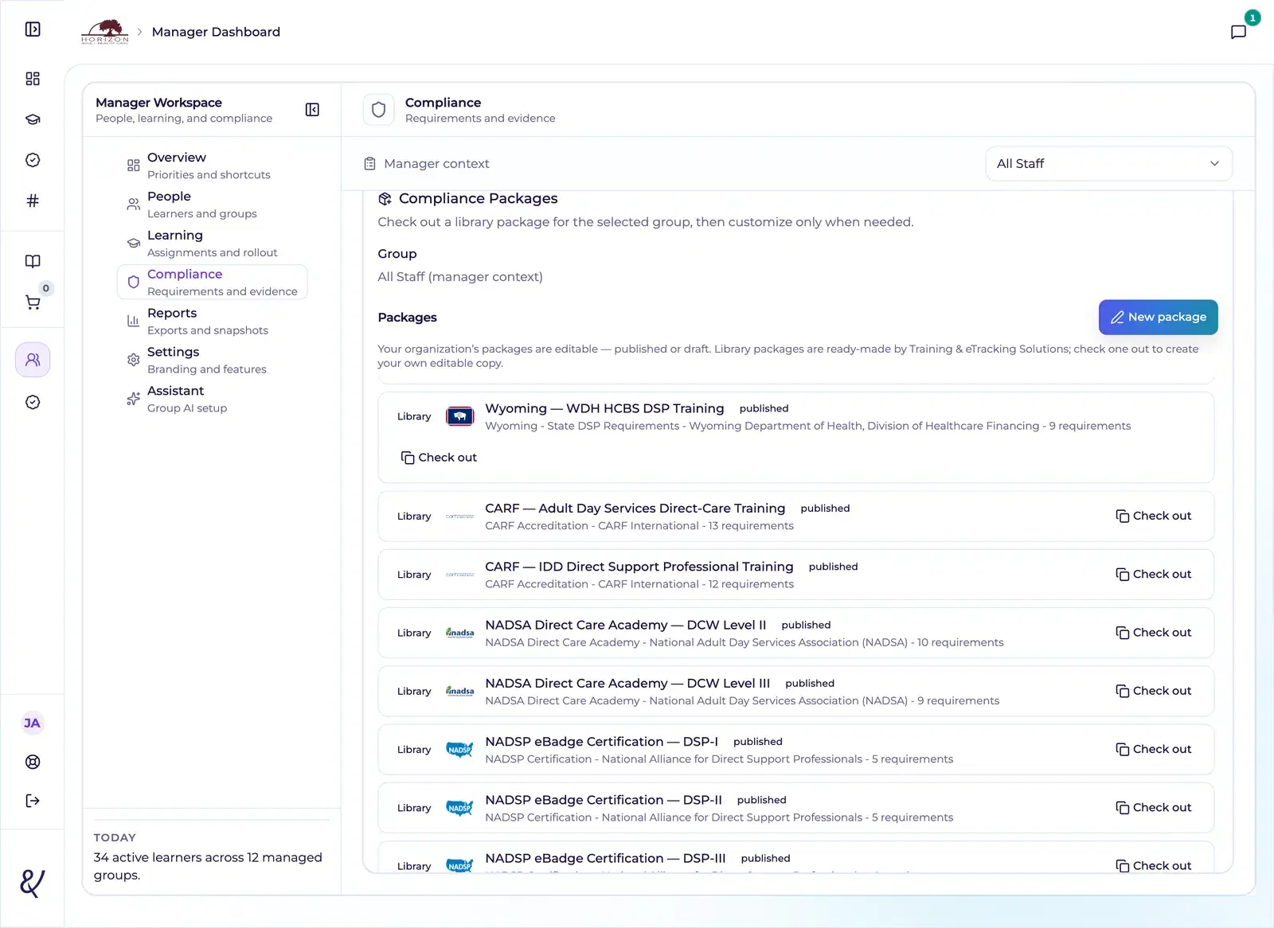
Task: Check out NADSP eBadge DSP-I package
Action: tap(1153, 750)
